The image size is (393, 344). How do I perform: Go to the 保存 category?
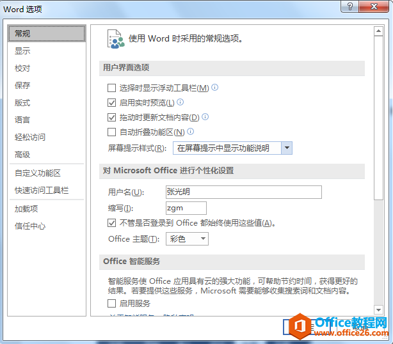(x=47, y=86)
